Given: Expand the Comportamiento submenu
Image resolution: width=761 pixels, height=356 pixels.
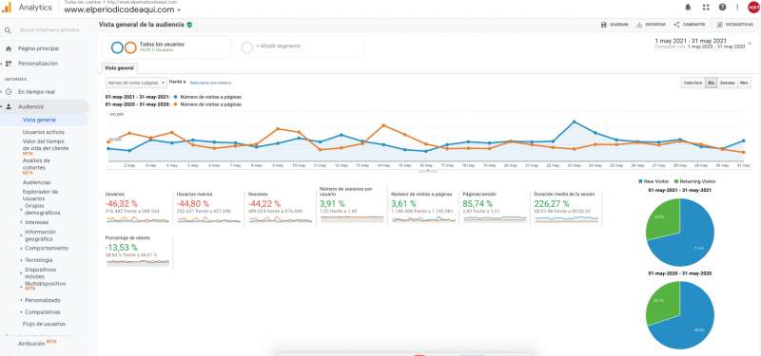Looking at the screenshot, I should coord(21,249).
